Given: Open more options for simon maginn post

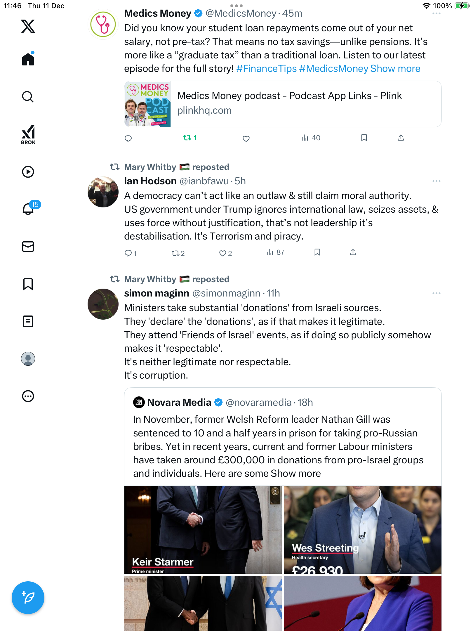Looking at the screenshot, I should point(436,293).
